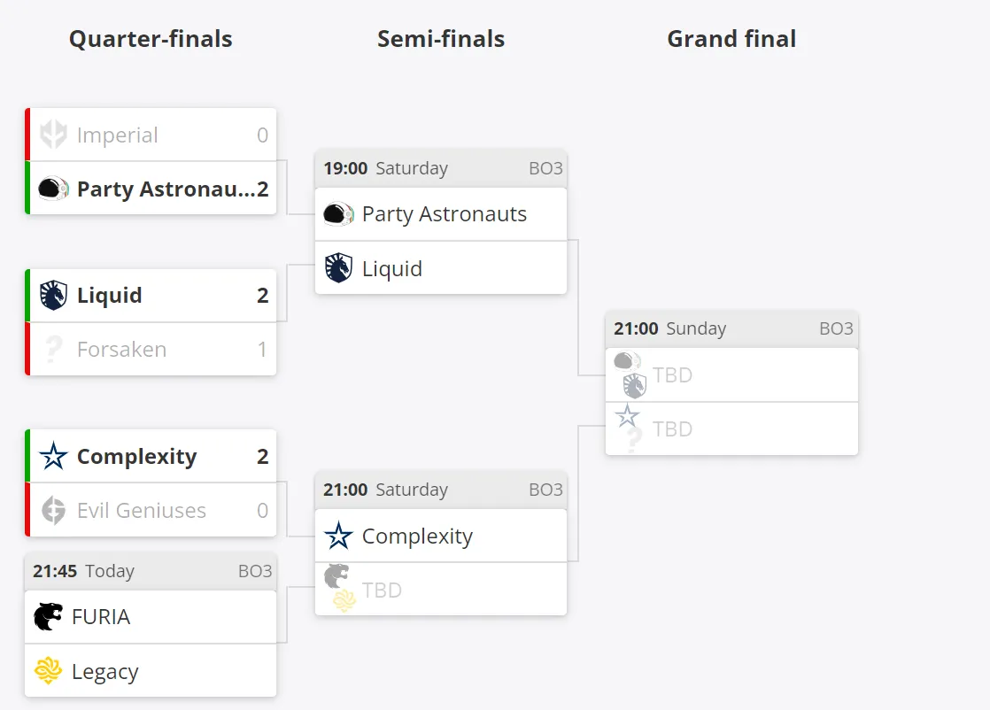990x710 pixels.
Task: Click the FURIA panther logo
Action: point(48,616)
